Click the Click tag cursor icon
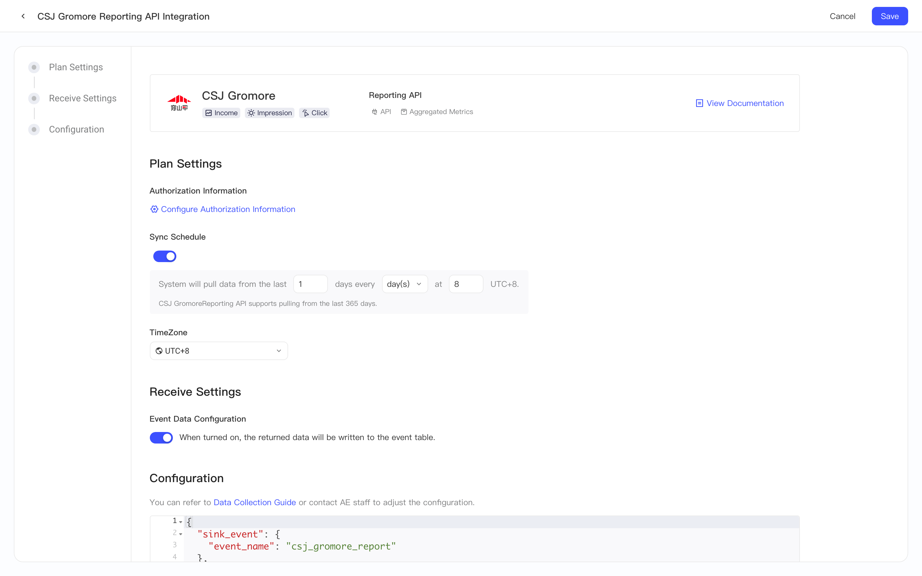This screenshot has width=922, height=576. point(305,113)
